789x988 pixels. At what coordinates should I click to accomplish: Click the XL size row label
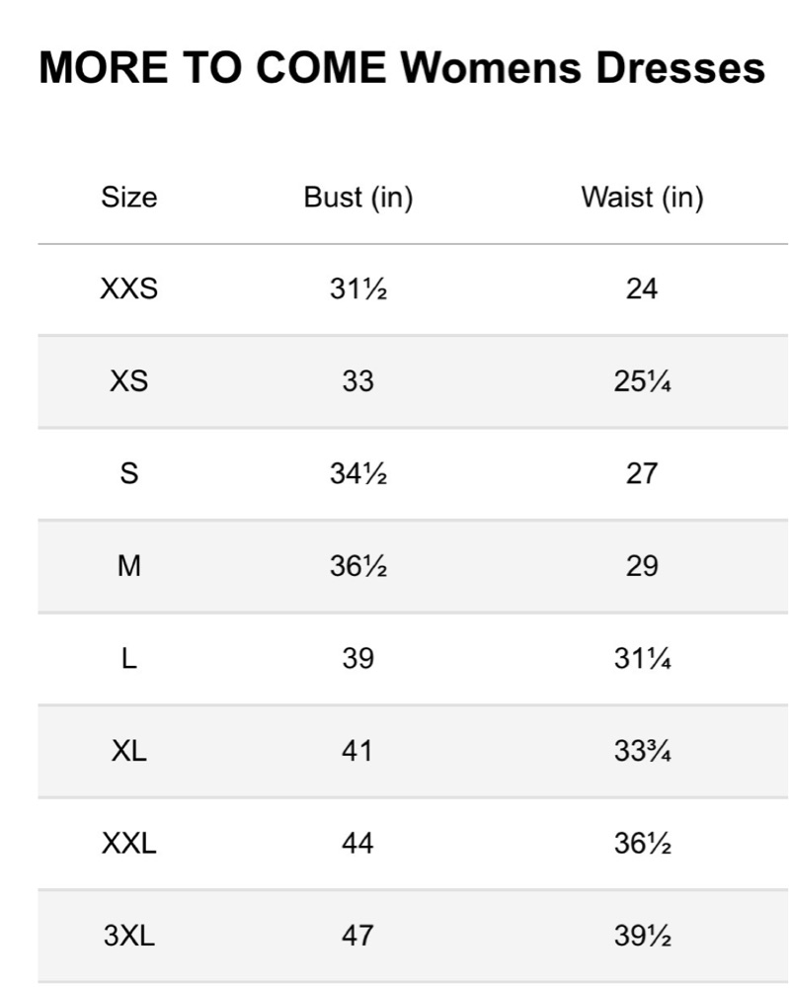[x=129, y=751]
